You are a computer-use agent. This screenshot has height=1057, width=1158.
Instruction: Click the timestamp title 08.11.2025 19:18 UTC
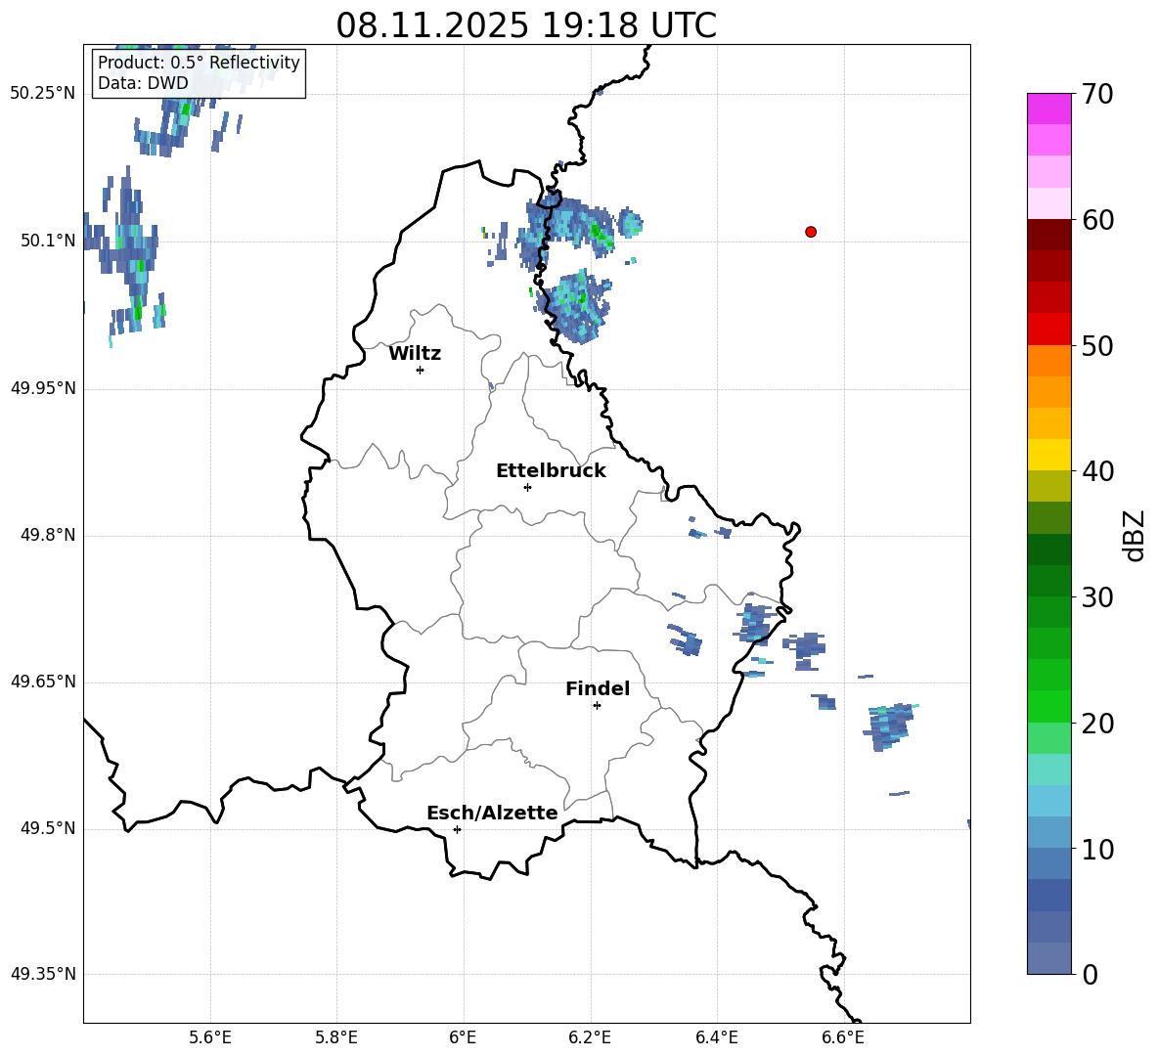pyautogui.click(x=526, y=25)
